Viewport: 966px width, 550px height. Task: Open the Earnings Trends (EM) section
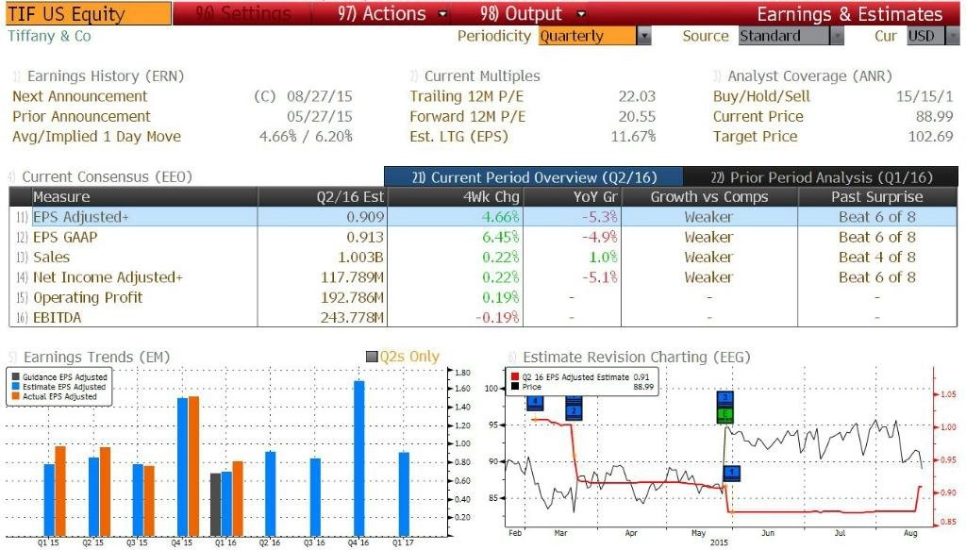coord(96,358)
